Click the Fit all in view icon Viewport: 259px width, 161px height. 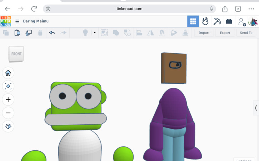click(8, 86)
